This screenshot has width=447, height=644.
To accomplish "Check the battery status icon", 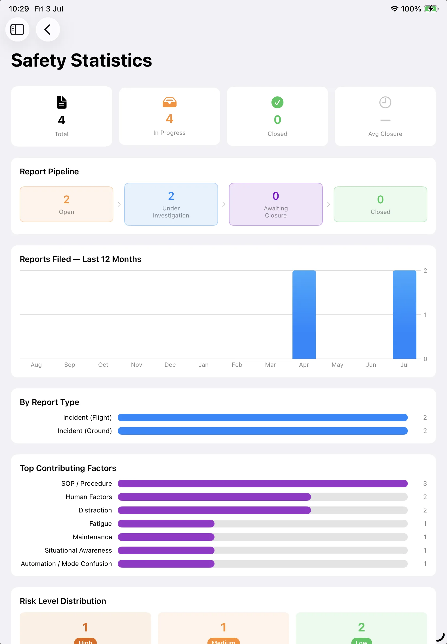I will tap(431, 9).
